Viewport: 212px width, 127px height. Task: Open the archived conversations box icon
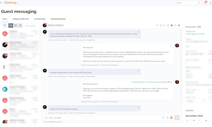pos(16,25)
